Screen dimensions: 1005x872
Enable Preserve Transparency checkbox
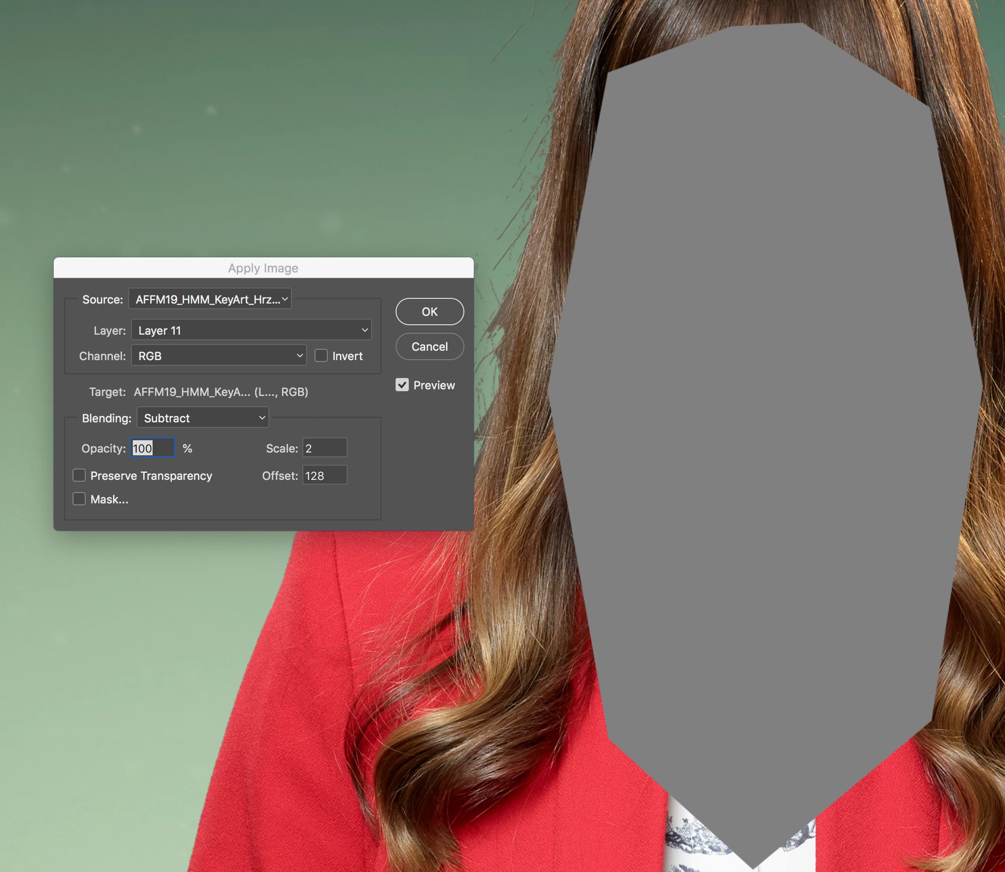pos(79,476)
